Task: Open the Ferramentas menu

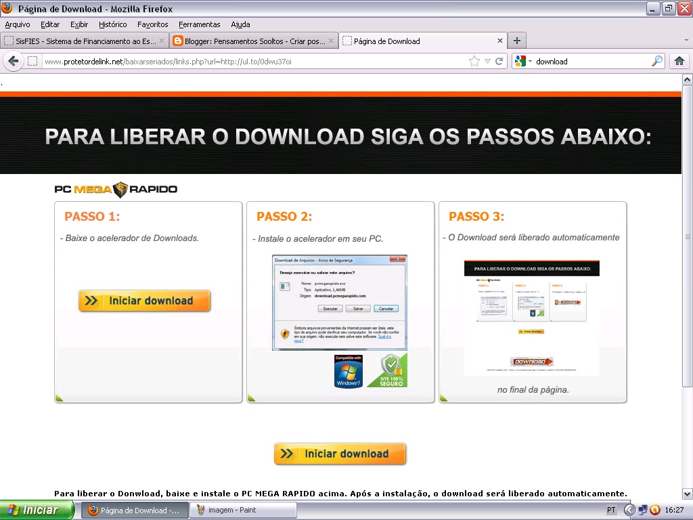Action: [200, 24]
